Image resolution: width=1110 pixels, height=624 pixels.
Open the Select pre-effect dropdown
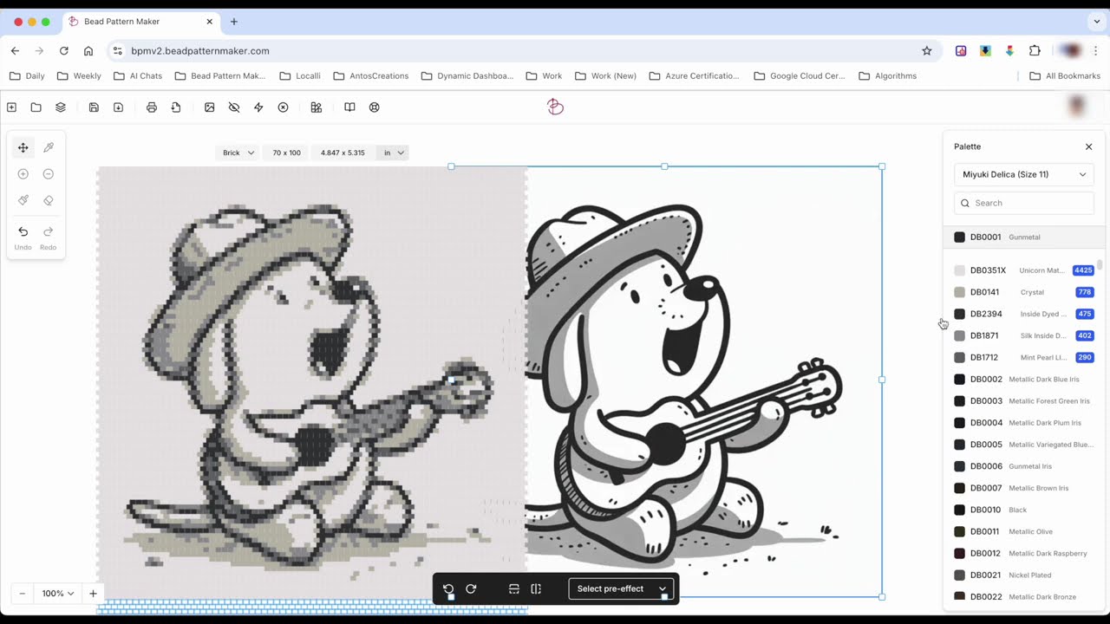621,588
